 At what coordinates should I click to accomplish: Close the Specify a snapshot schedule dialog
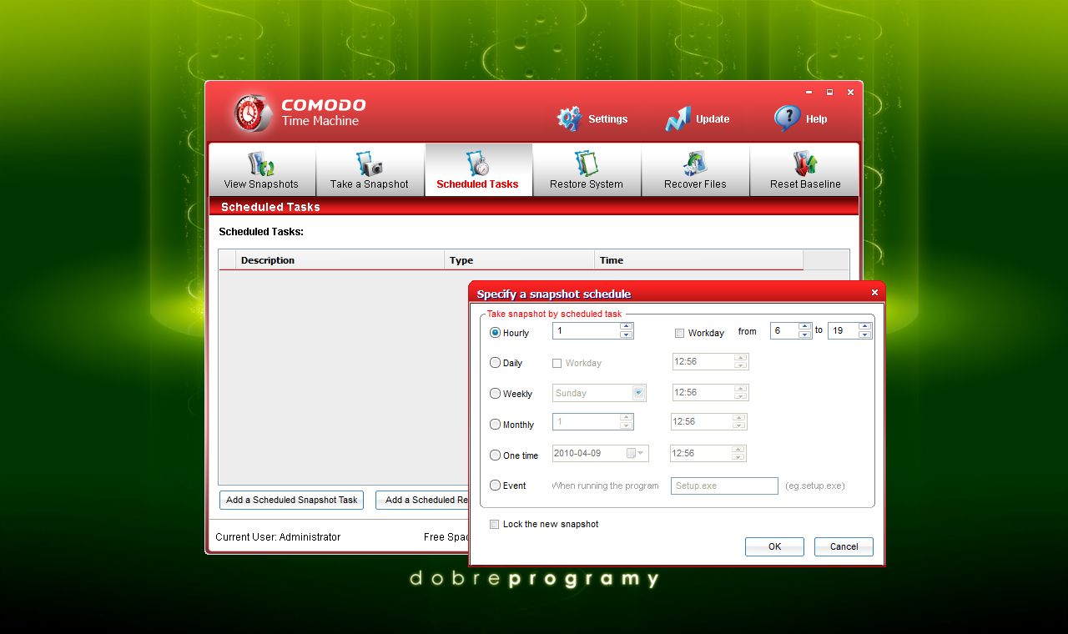point(874,293)
